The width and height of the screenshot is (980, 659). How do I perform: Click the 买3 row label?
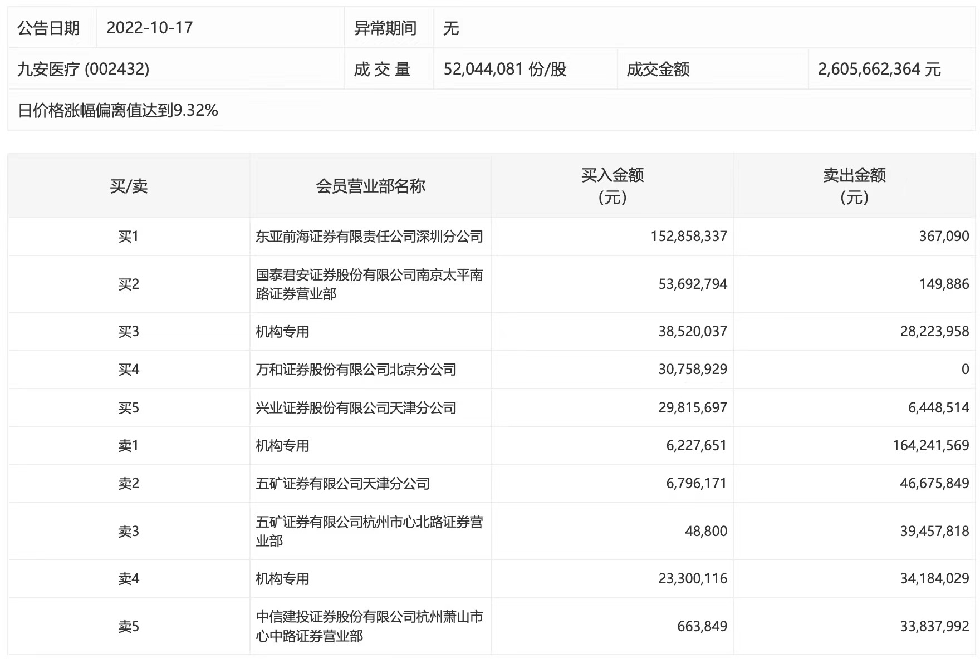coord(129,331)
